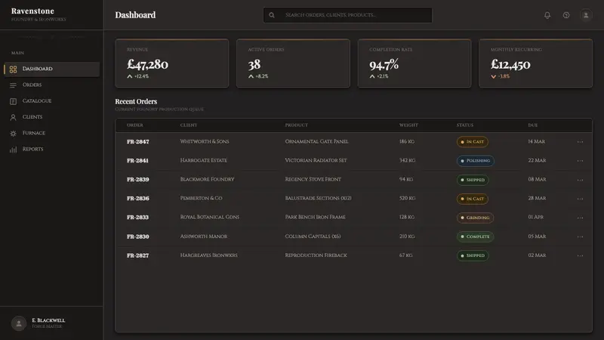Open the Catalogue menu item
This screenshot has width=604, height=340.
coord(51,101)
